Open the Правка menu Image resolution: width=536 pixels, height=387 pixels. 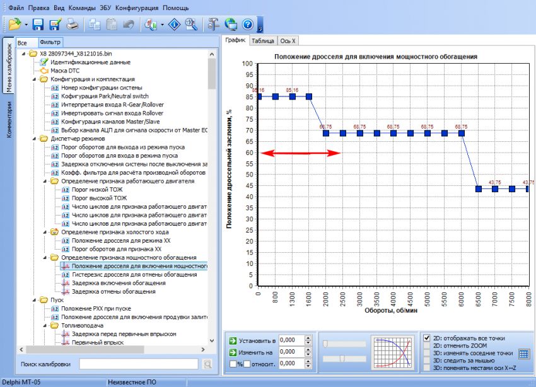coord(38,8)
